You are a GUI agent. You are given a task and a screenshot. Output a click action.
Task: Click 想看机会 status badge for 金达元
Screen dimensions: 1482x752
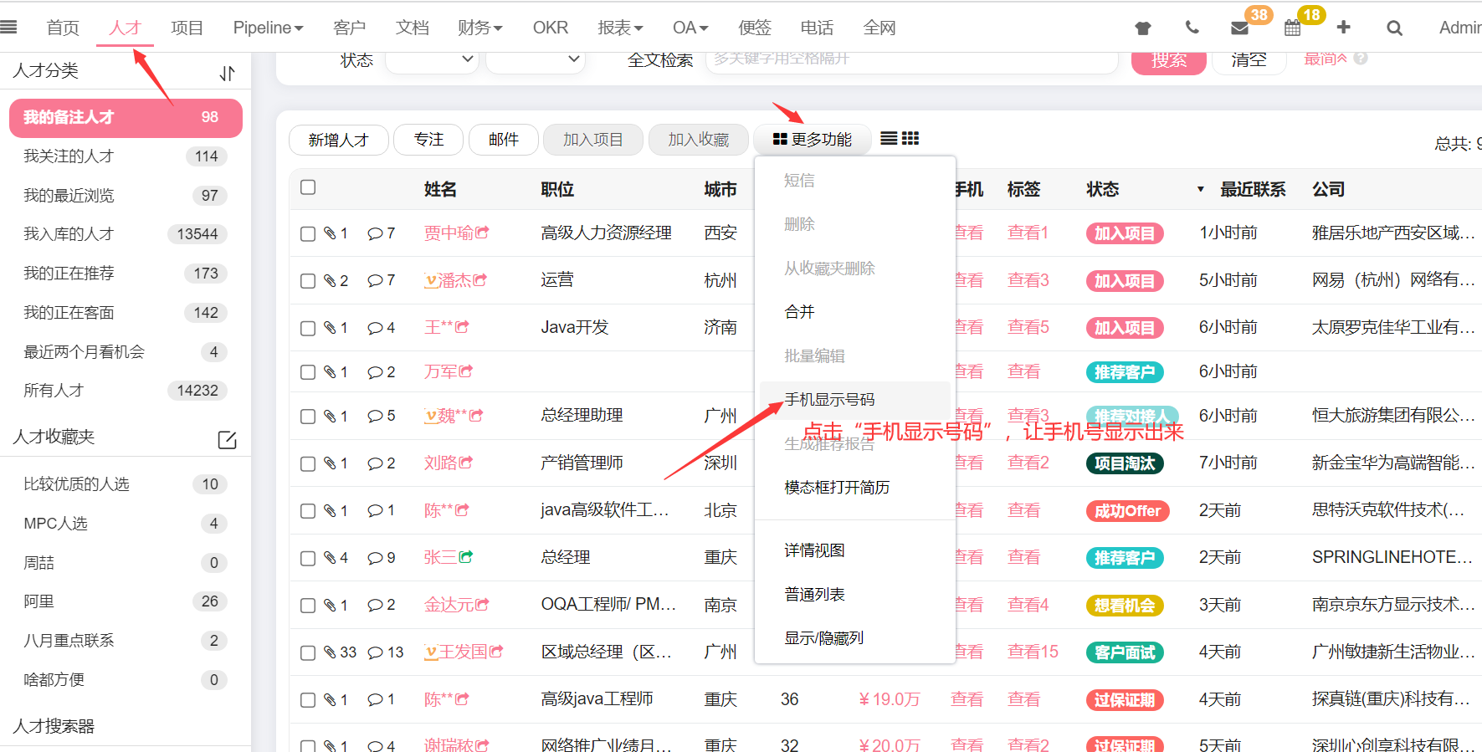[1124, 606]
